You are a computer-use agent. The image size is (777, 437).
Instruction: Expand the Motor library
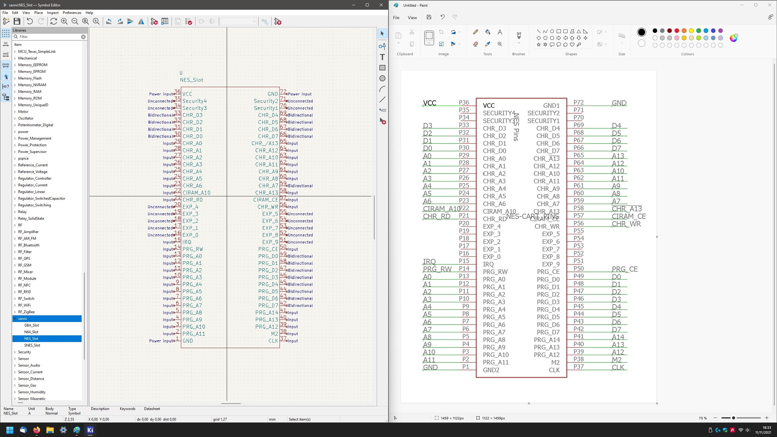click(x=15, y=112)
